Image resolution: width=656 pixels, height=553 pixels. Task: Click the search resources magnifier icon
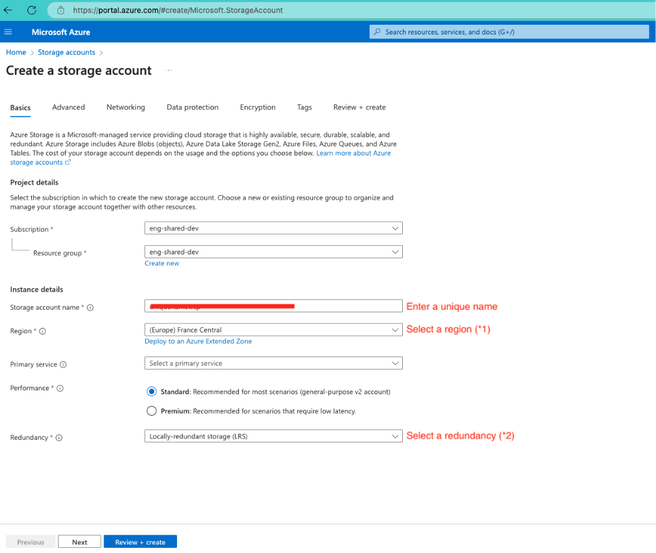376,31
